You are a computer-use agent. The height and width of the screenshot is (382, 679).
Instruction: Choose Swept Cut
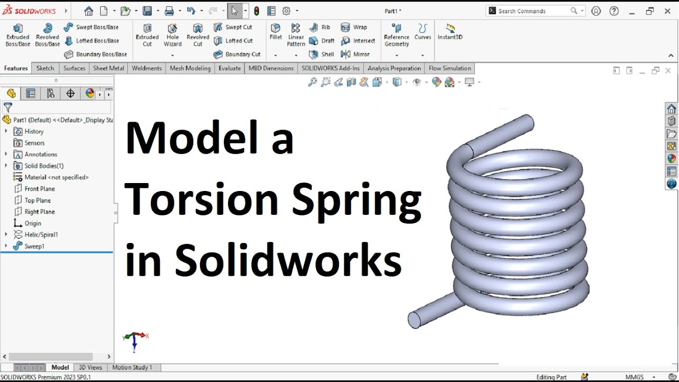coord(233,27)
